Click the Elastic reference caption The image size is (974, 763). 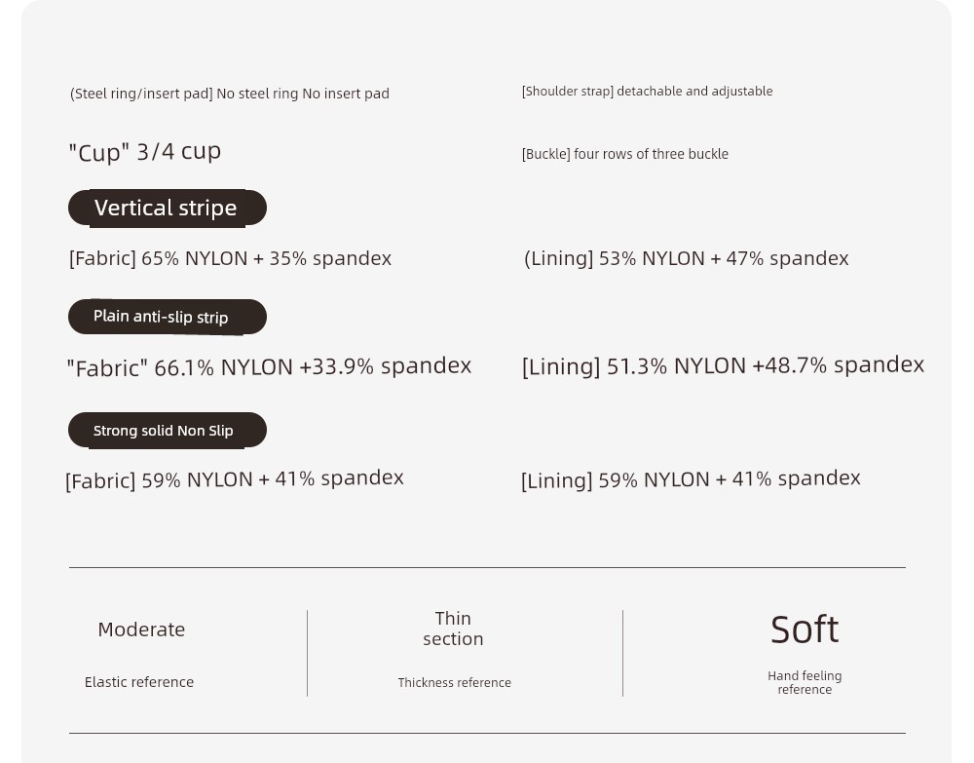coord(139,682)
